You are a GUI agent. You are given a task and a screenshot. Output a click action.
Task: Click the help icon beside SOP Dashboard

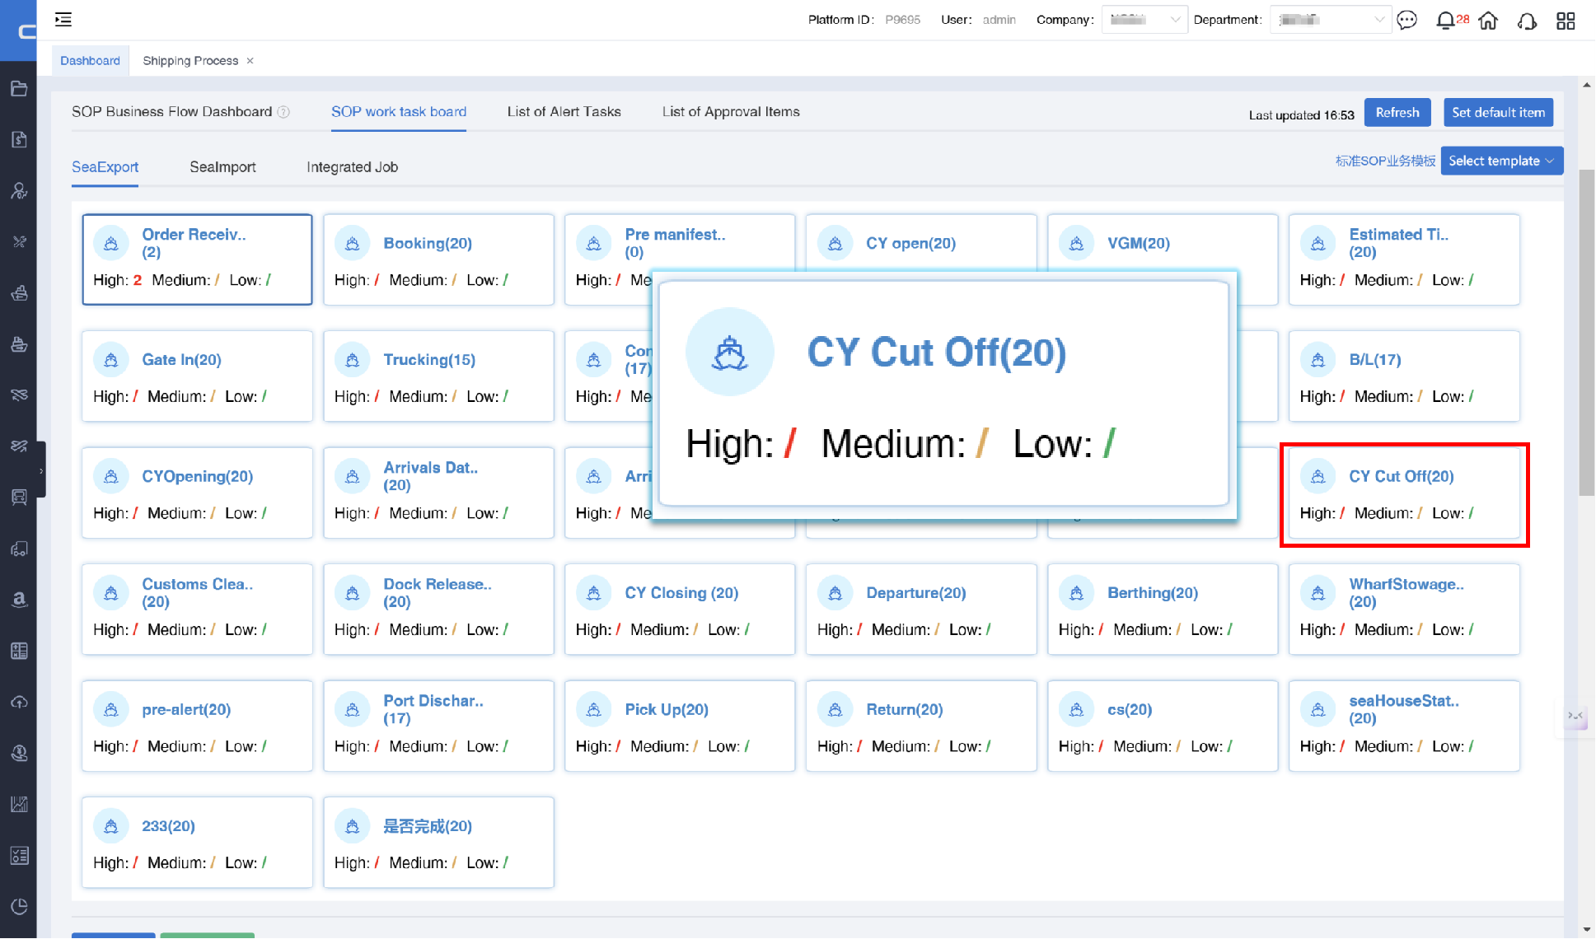click(x=283, y=112)
